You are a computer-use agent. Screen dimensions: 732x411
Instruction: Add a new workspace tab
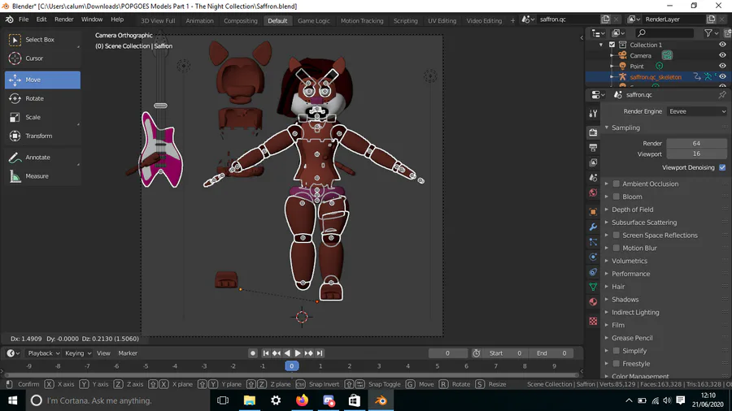[x=512, y=20]
